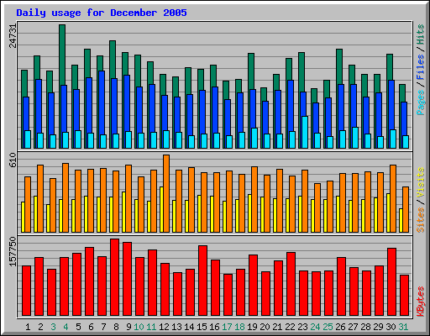Click the Pages legend label
Image resolution: width=430 pixels, height=336 pixels.
tap(421, 102)
